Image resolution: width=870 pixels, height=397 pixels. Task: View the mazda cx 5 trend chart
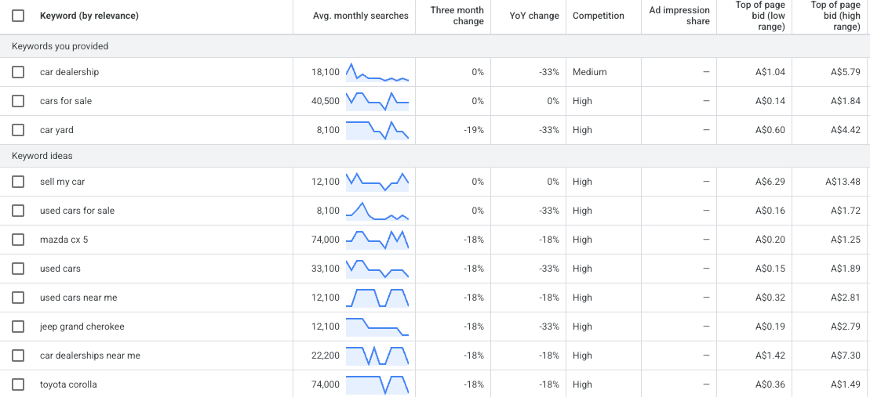[x=377, y=240]
